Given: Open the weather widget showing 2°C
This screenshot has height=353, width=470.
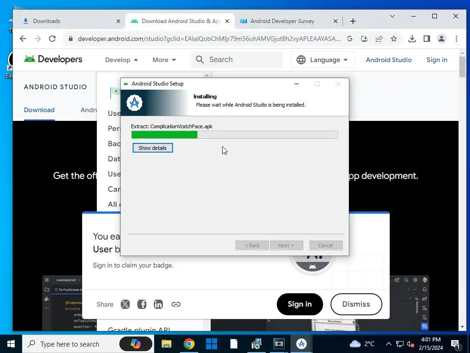Looking at the screenshot, I should point(362,344).
